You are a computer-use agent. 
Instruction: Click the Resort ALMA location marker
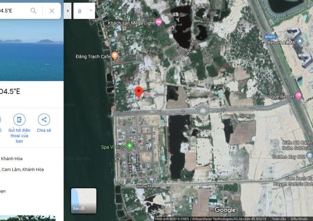[x=300, y=41]
